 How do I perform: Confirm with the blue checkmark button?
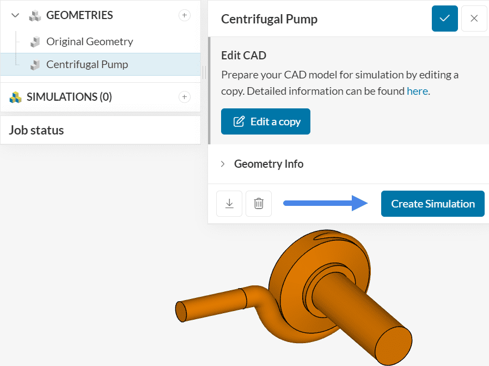(445, 19)
